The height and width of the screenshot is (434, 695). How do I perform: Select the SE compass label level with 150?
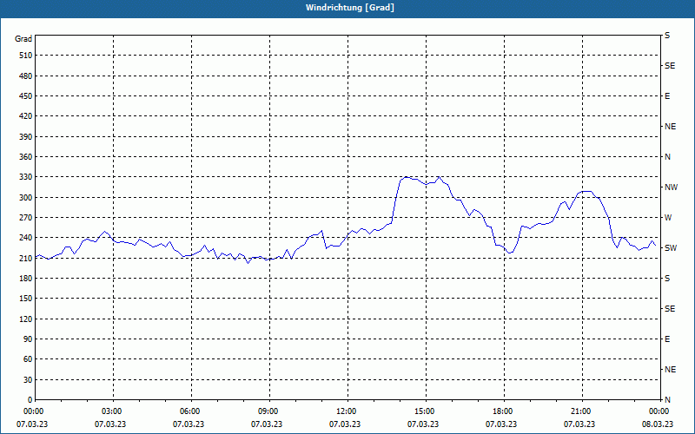click(670, 309)
